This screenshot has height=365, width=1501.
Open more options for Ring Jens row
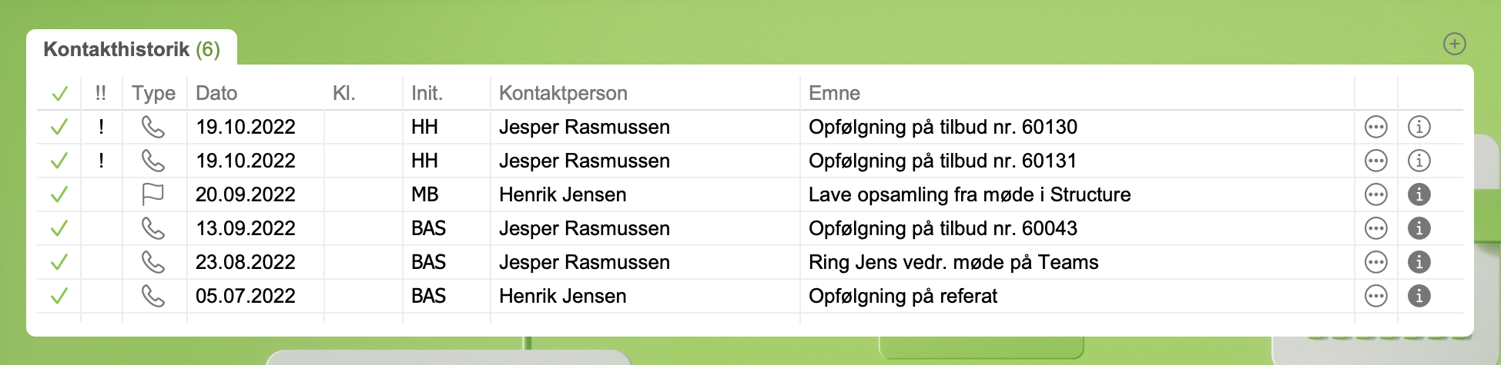point(1375,262)
